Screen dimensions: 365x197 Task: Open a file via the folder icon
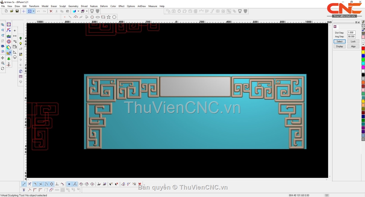(12, 11)
